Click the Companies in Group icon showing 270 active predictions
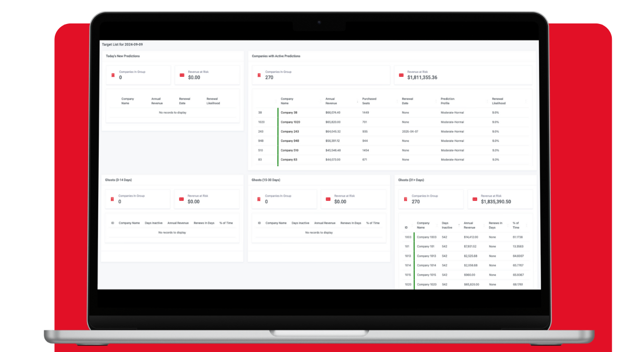The width and height of the screenshot is (626, 352). point(259,74)
